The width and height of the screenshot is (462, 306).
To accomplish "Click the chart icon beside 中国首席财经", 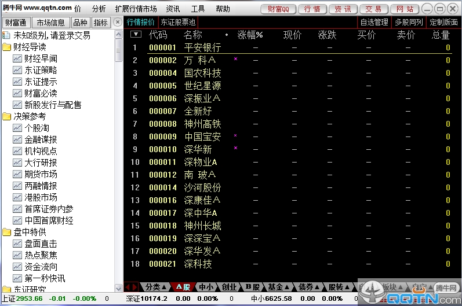I will pos(17,220).
